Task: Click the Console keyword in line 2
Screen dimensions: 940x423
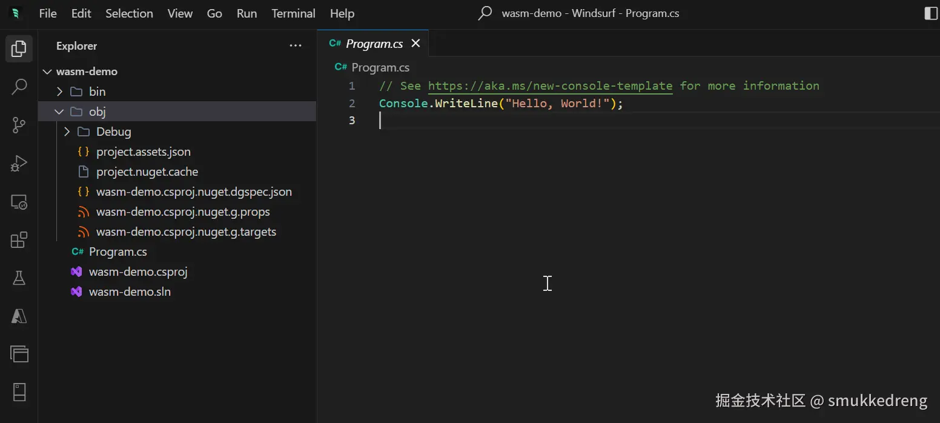Action: click(x=403, y=104)
